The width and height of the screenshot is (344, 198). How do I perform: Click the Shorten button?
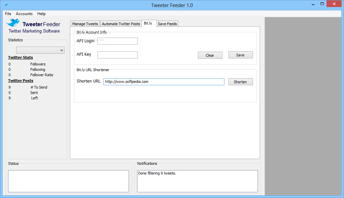click(241, 82)
